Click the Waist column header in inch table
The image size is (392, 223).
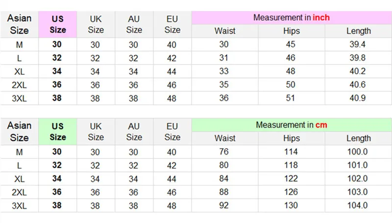click(x=225, y=31)
